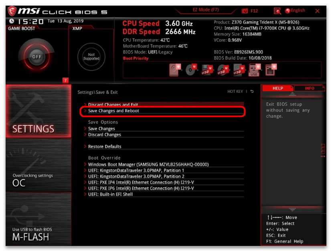Viewport: 332px width, 252px height.
Task: Open the OC overclocking settings section
Action: pos(38,165)
